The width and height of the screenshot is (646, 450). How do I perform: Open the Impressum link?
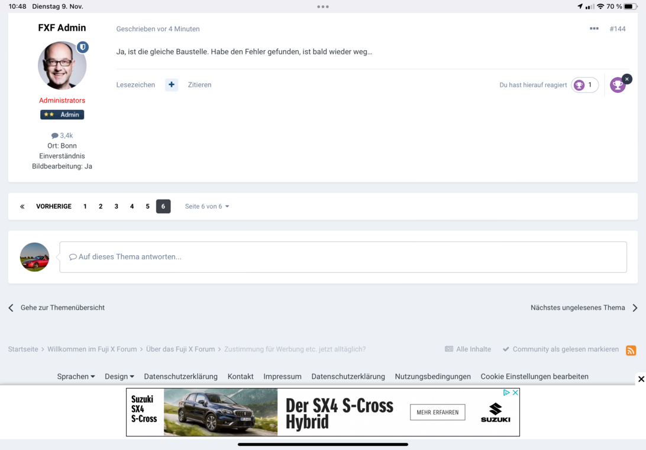click(282, 377)
